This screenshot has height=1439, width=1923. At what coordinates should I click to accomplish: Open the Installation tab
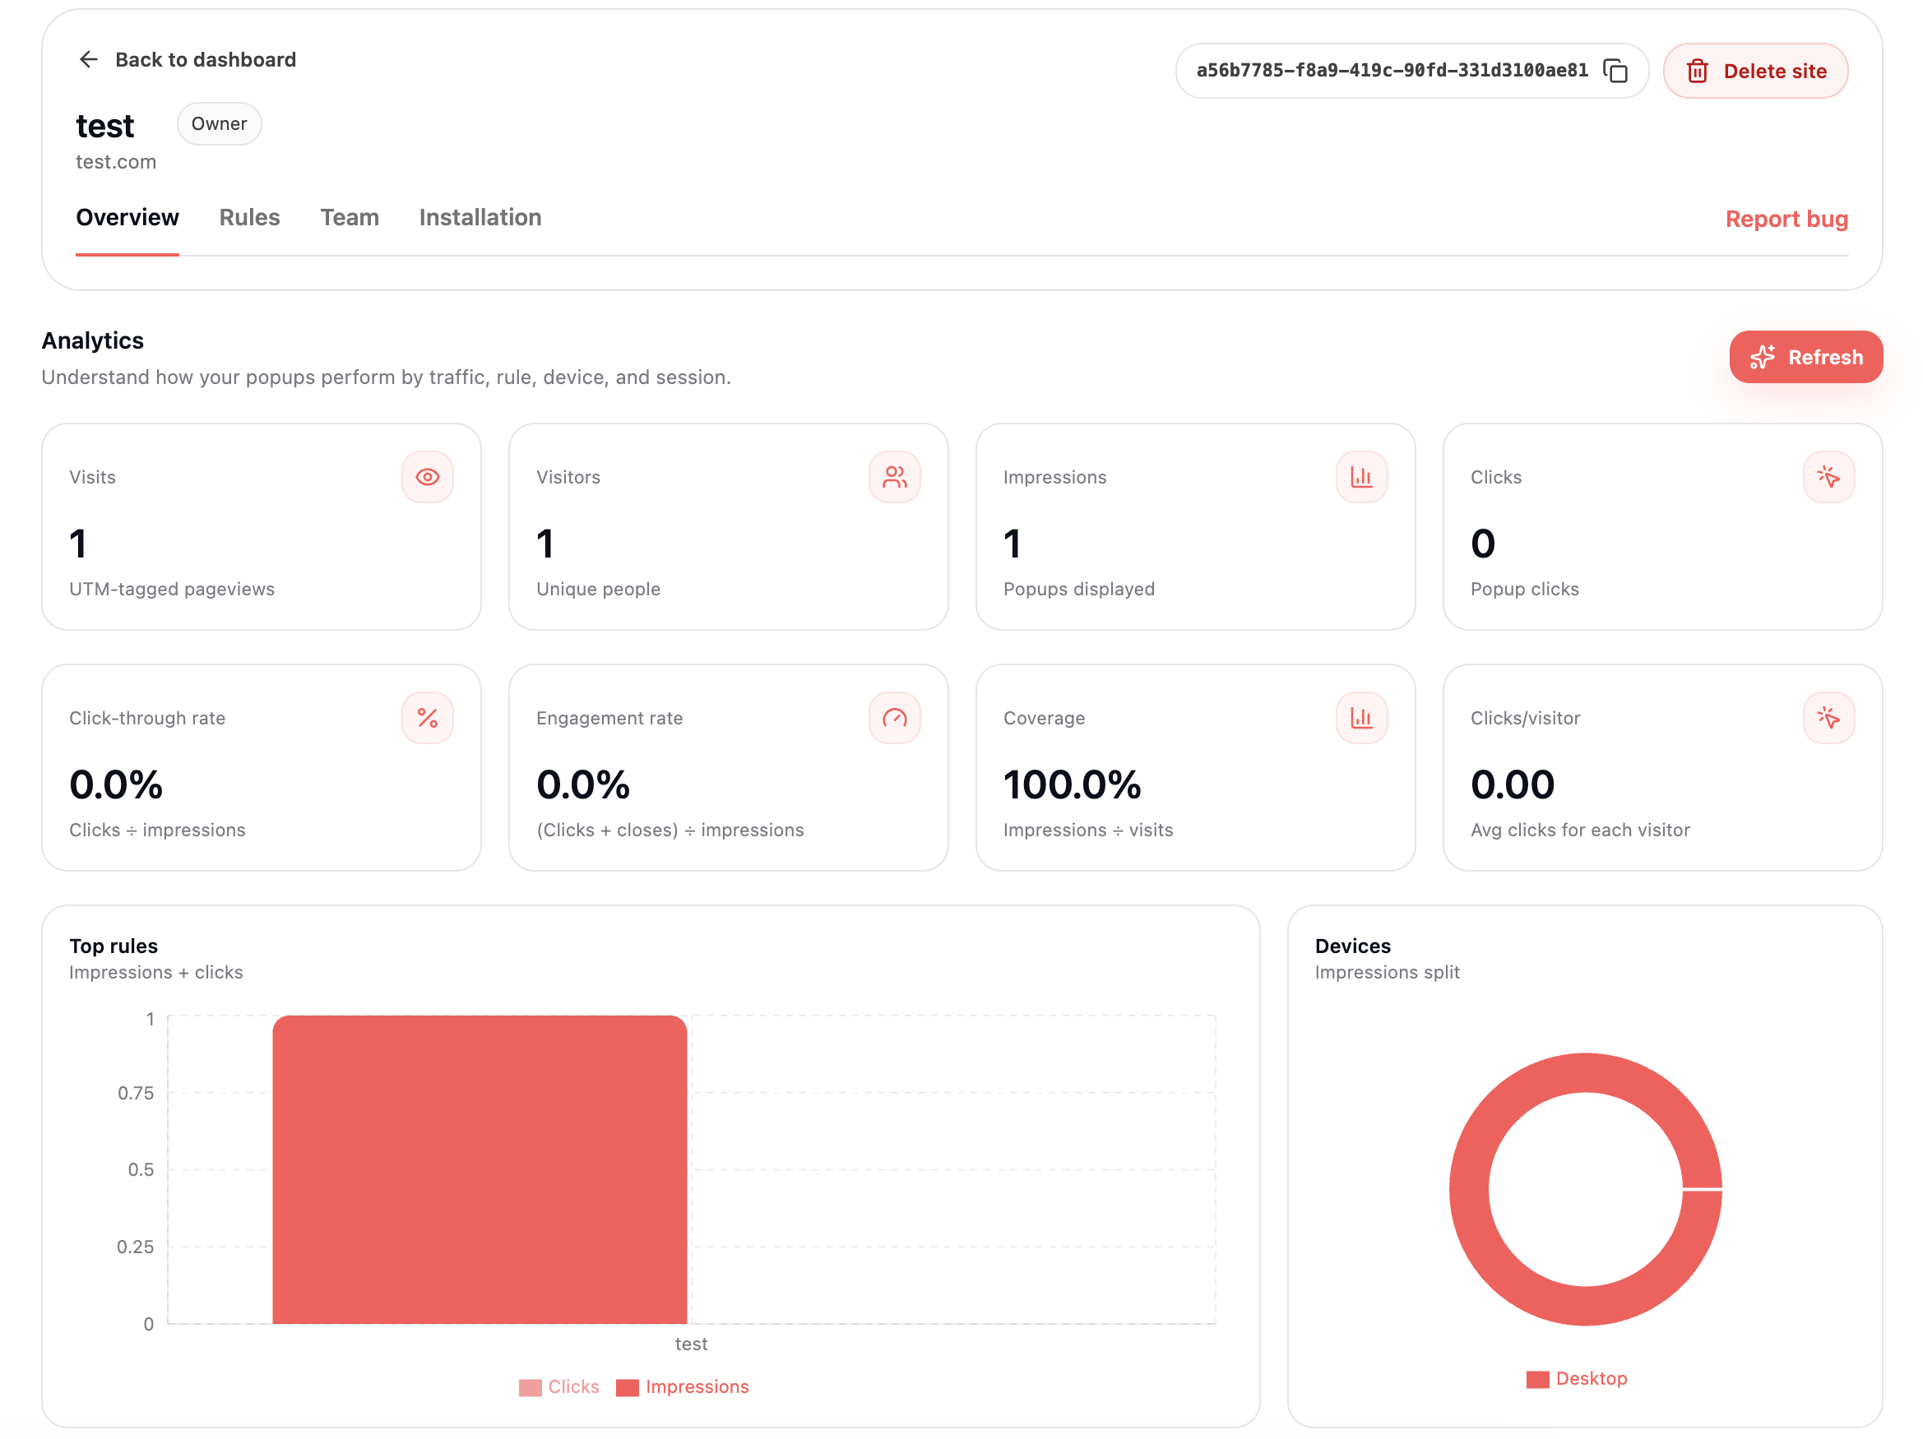click(x=479, y=217)
